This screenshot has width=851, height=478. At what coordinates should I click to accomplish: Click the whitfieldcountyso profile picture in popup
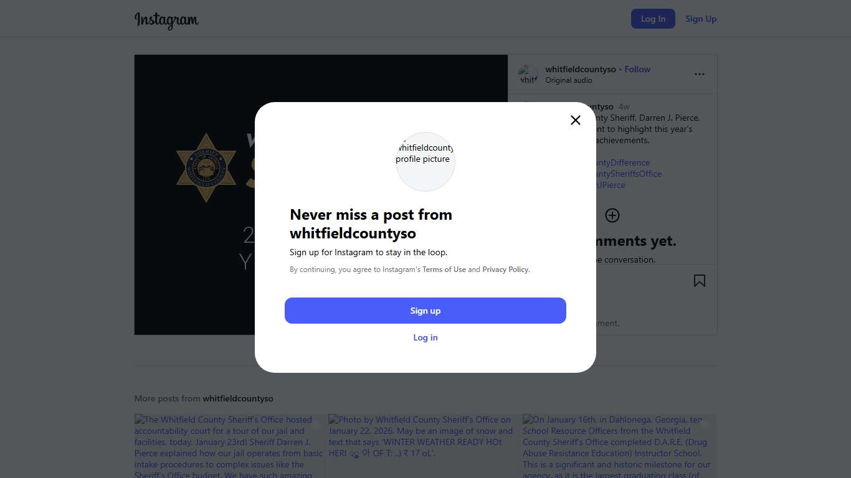(x=425, y=161)
